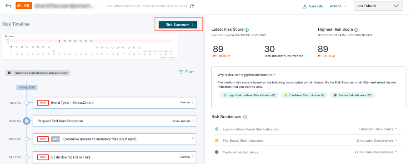The image size is (411, 164).
Task: Click the orange risk score 89 badge
Action: pos(24,6)
